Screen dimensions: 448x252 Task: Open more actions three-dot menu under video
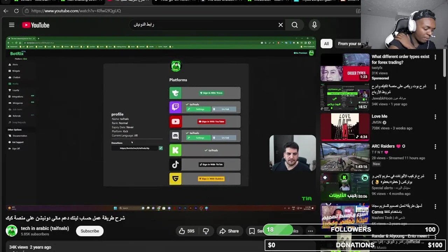pos(310,231)
